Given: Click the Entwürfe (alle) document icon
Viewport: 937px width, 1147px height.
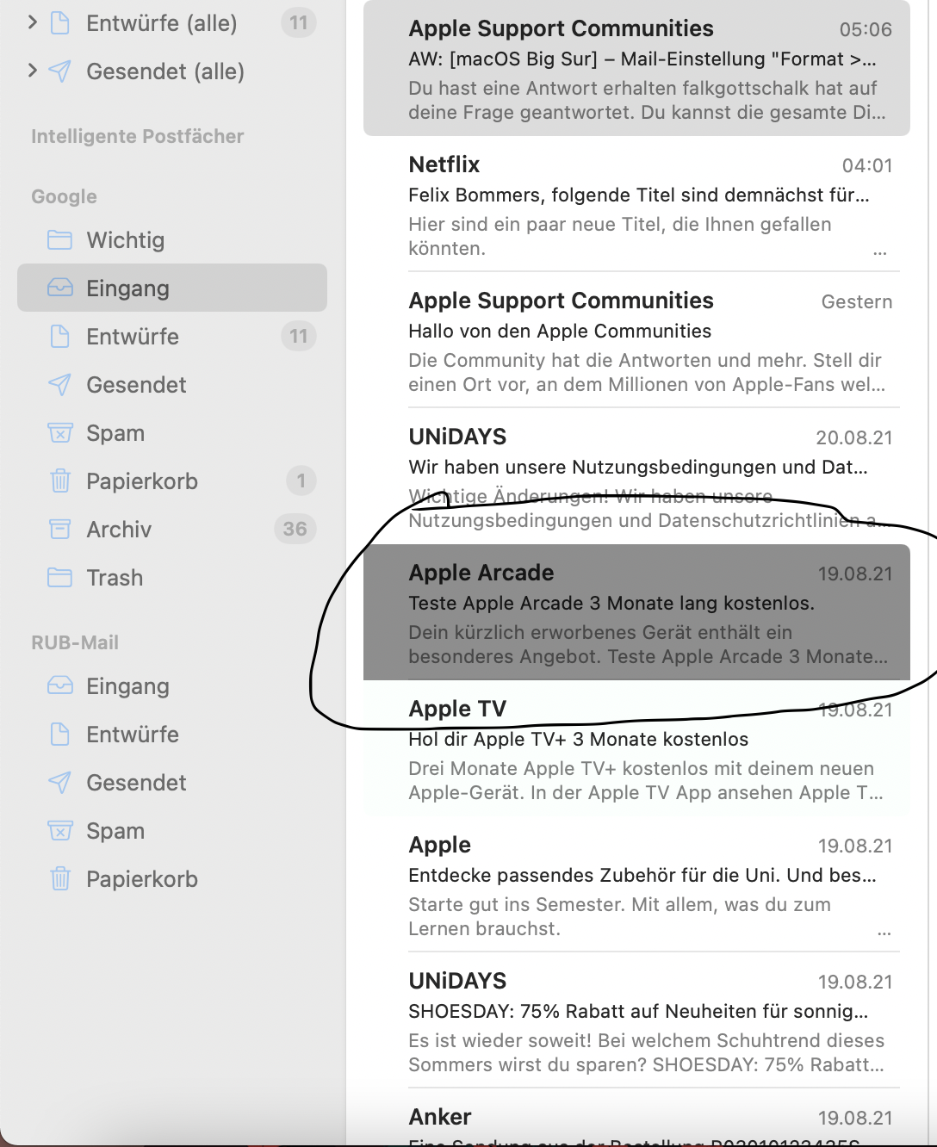Looking at the screenshot, I should pos(59,23).
